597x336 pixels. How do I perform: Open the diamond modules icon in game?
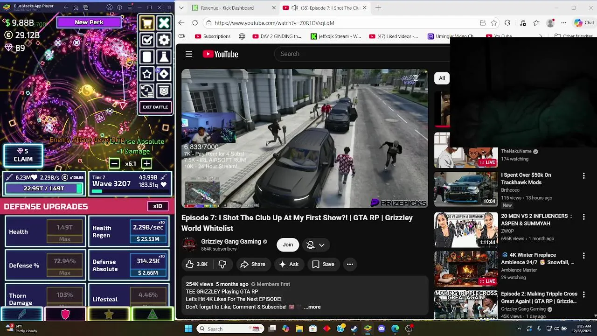click(164, 74)
